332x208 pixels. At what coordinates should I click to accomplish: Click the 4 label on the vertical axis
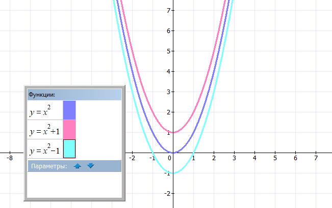pos(168,71)
